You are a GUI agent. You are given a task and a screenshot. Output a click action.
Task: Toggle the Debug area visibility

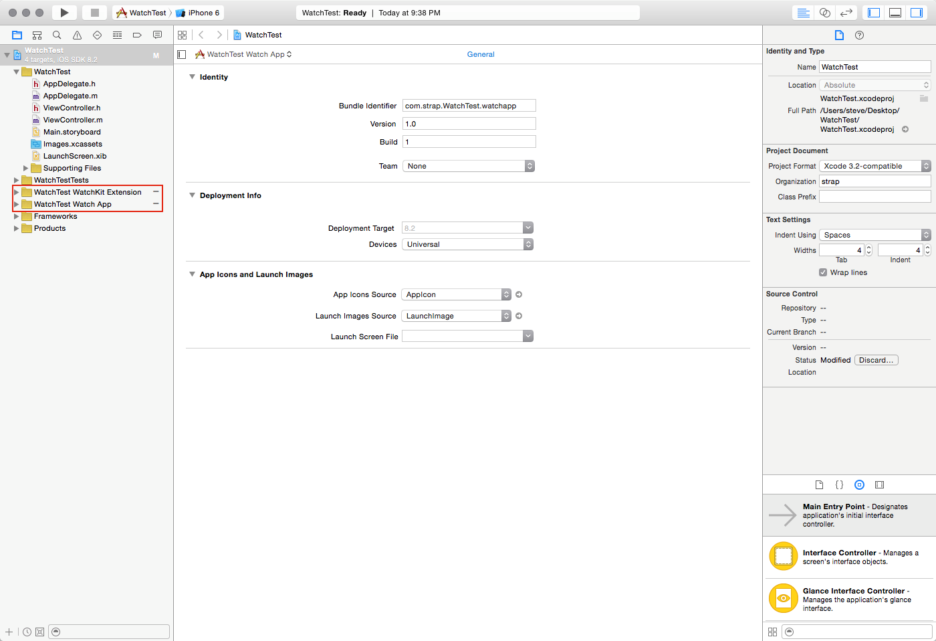coord(895,13)
